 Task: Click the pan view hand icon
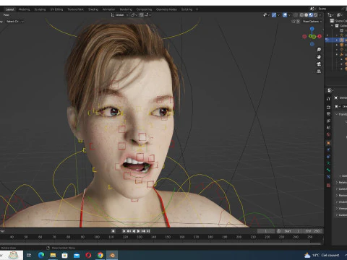[319, 57]
